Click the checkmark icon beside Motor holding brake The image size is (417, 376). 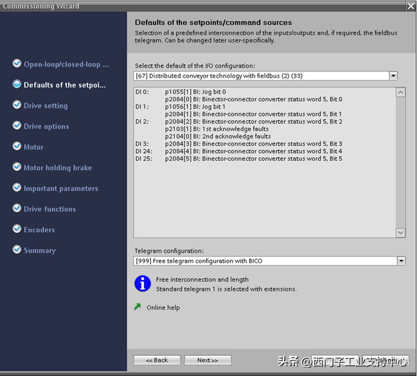point(17,167)
